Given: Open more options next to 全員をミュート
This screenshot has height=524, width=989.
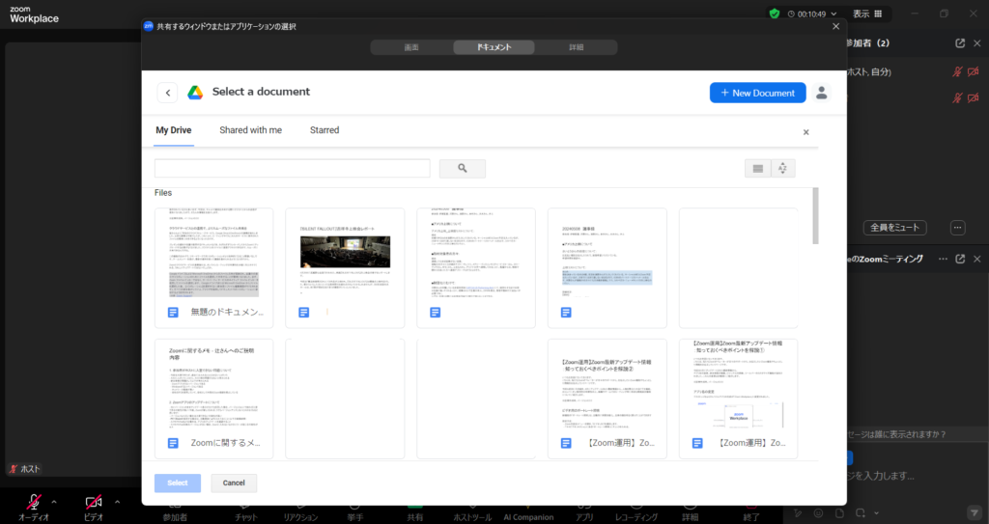Looking at the screenshot, I should [x=957, y=228].
